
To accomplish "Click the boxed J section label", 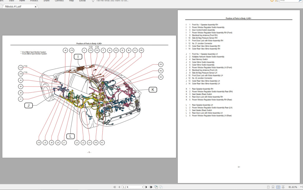I will tap(28, 105).
